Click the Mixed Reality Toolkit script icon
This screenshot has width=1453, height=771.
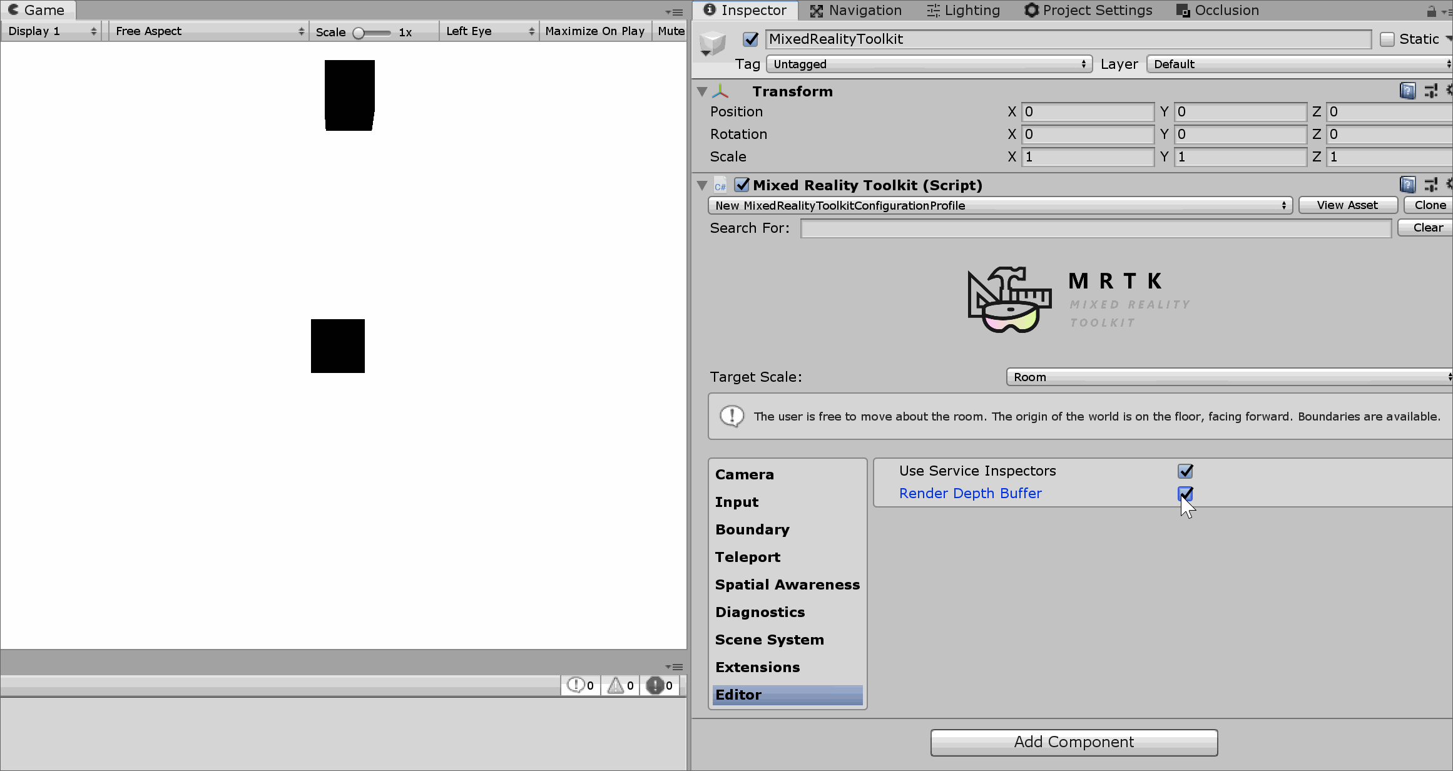point(721,185)
